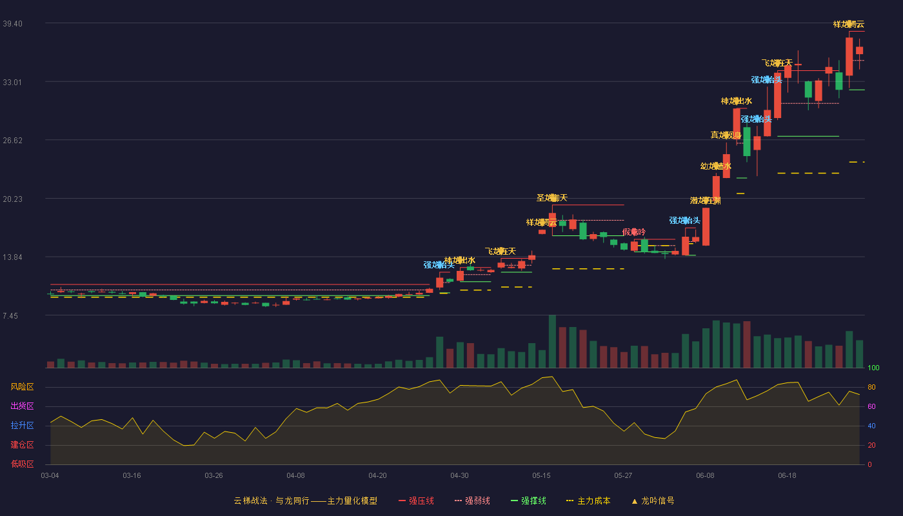This screenshot has height=516, width=903.
Task: Click the 04-30 date label
Action: point(459,475)
